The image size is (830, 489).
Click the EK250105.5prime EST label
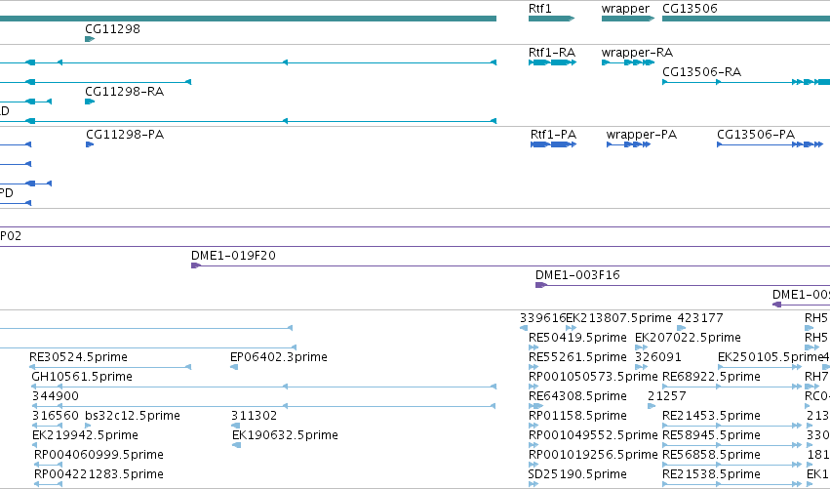[771, 357]
